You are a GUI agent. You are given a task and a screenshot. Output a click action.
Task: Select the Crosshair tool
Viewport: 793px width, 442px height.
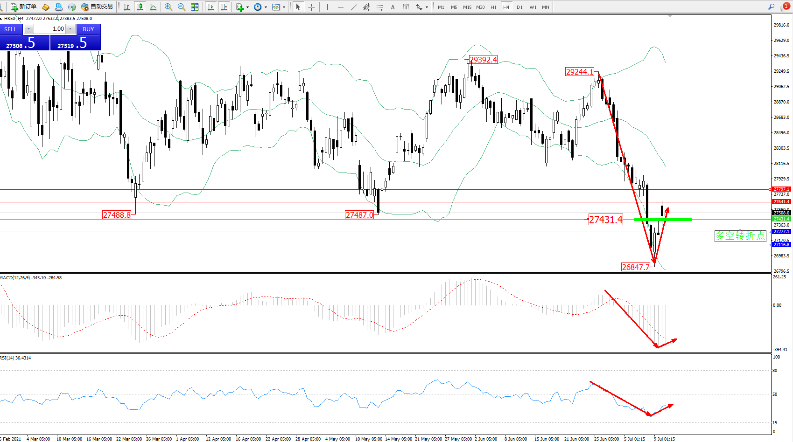[311, 7]
